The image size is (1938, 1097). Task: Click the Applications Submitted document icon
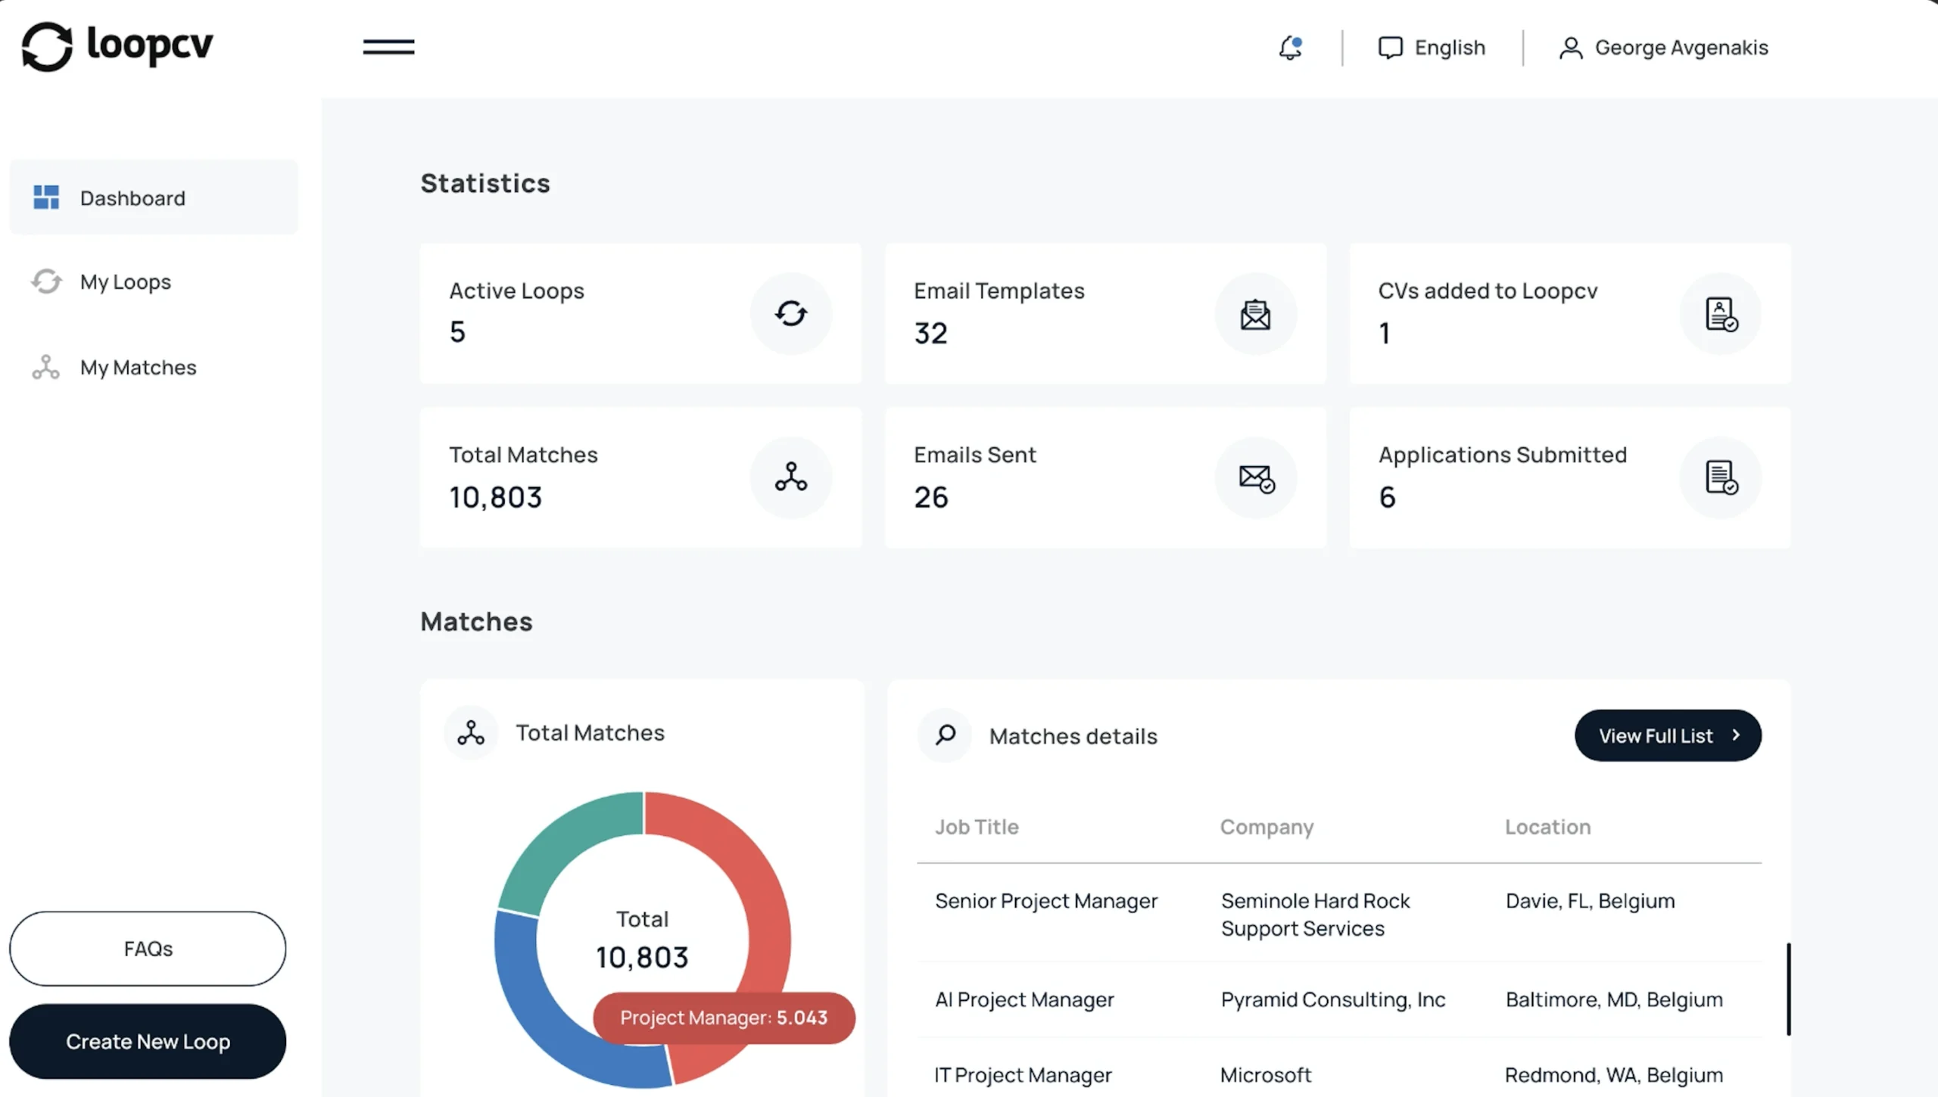1721,477
